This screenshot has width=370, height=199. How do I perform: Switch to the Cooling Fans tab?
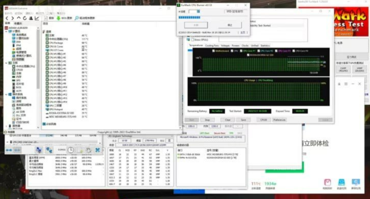pos(212,45)
